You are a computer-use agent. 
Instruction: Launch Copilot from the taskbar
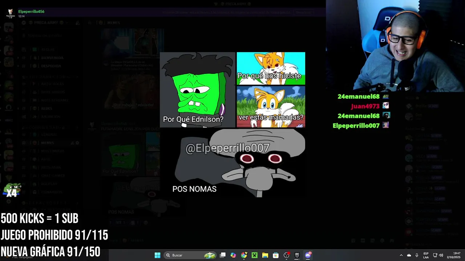pos(233,255)
